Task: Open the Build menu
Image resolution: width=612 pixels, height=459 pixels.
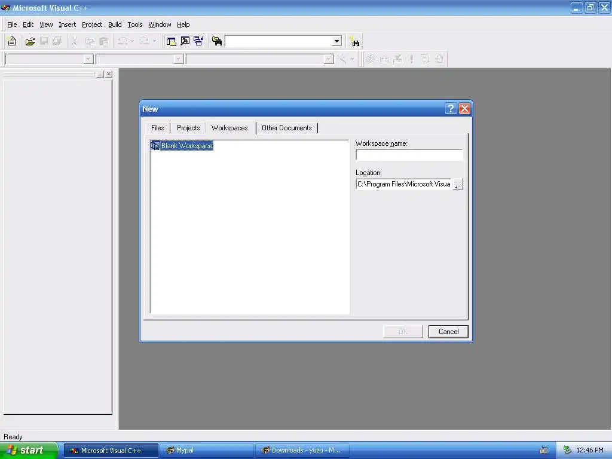Action: coord(115,25)
